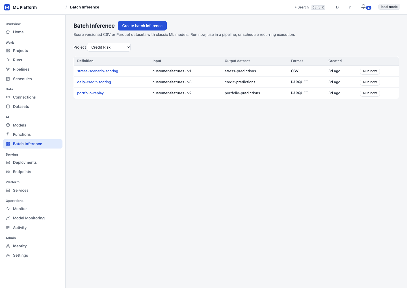
Task: Click the Output dataset column header
Action: click(x=237, y=61)
